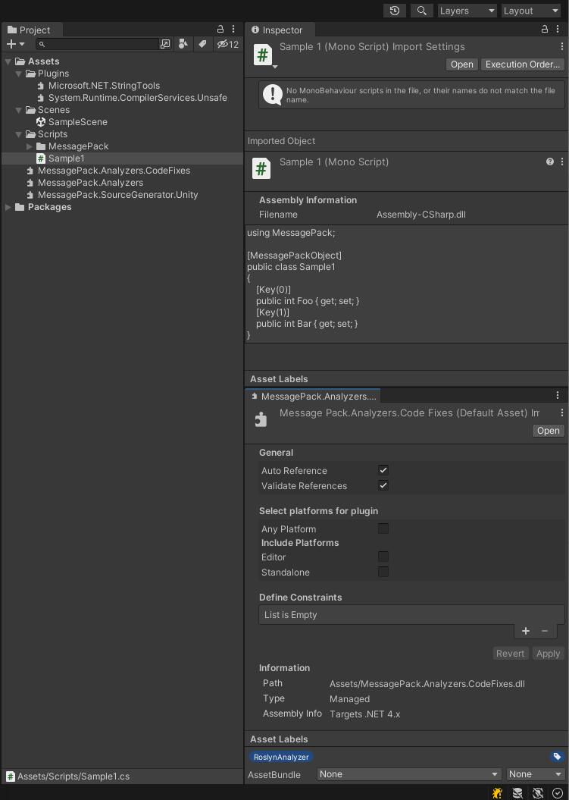Enable the Editor platform checkbox
The height and width of the screenshot is (800, 569).
tap(383, 557)
